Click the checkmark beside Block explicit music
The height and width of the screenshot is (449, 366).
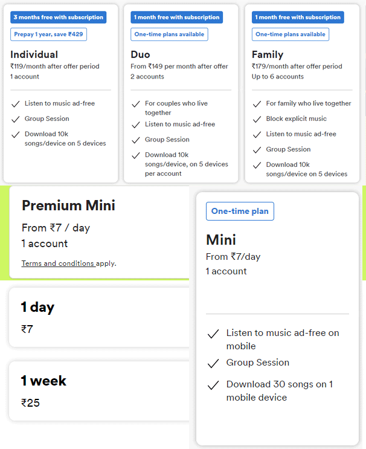[257, 119]
